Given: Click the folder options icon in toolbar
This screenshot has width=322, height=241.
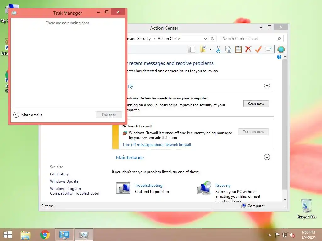Looking at the screenshot, I should click(x=203, y=49).
